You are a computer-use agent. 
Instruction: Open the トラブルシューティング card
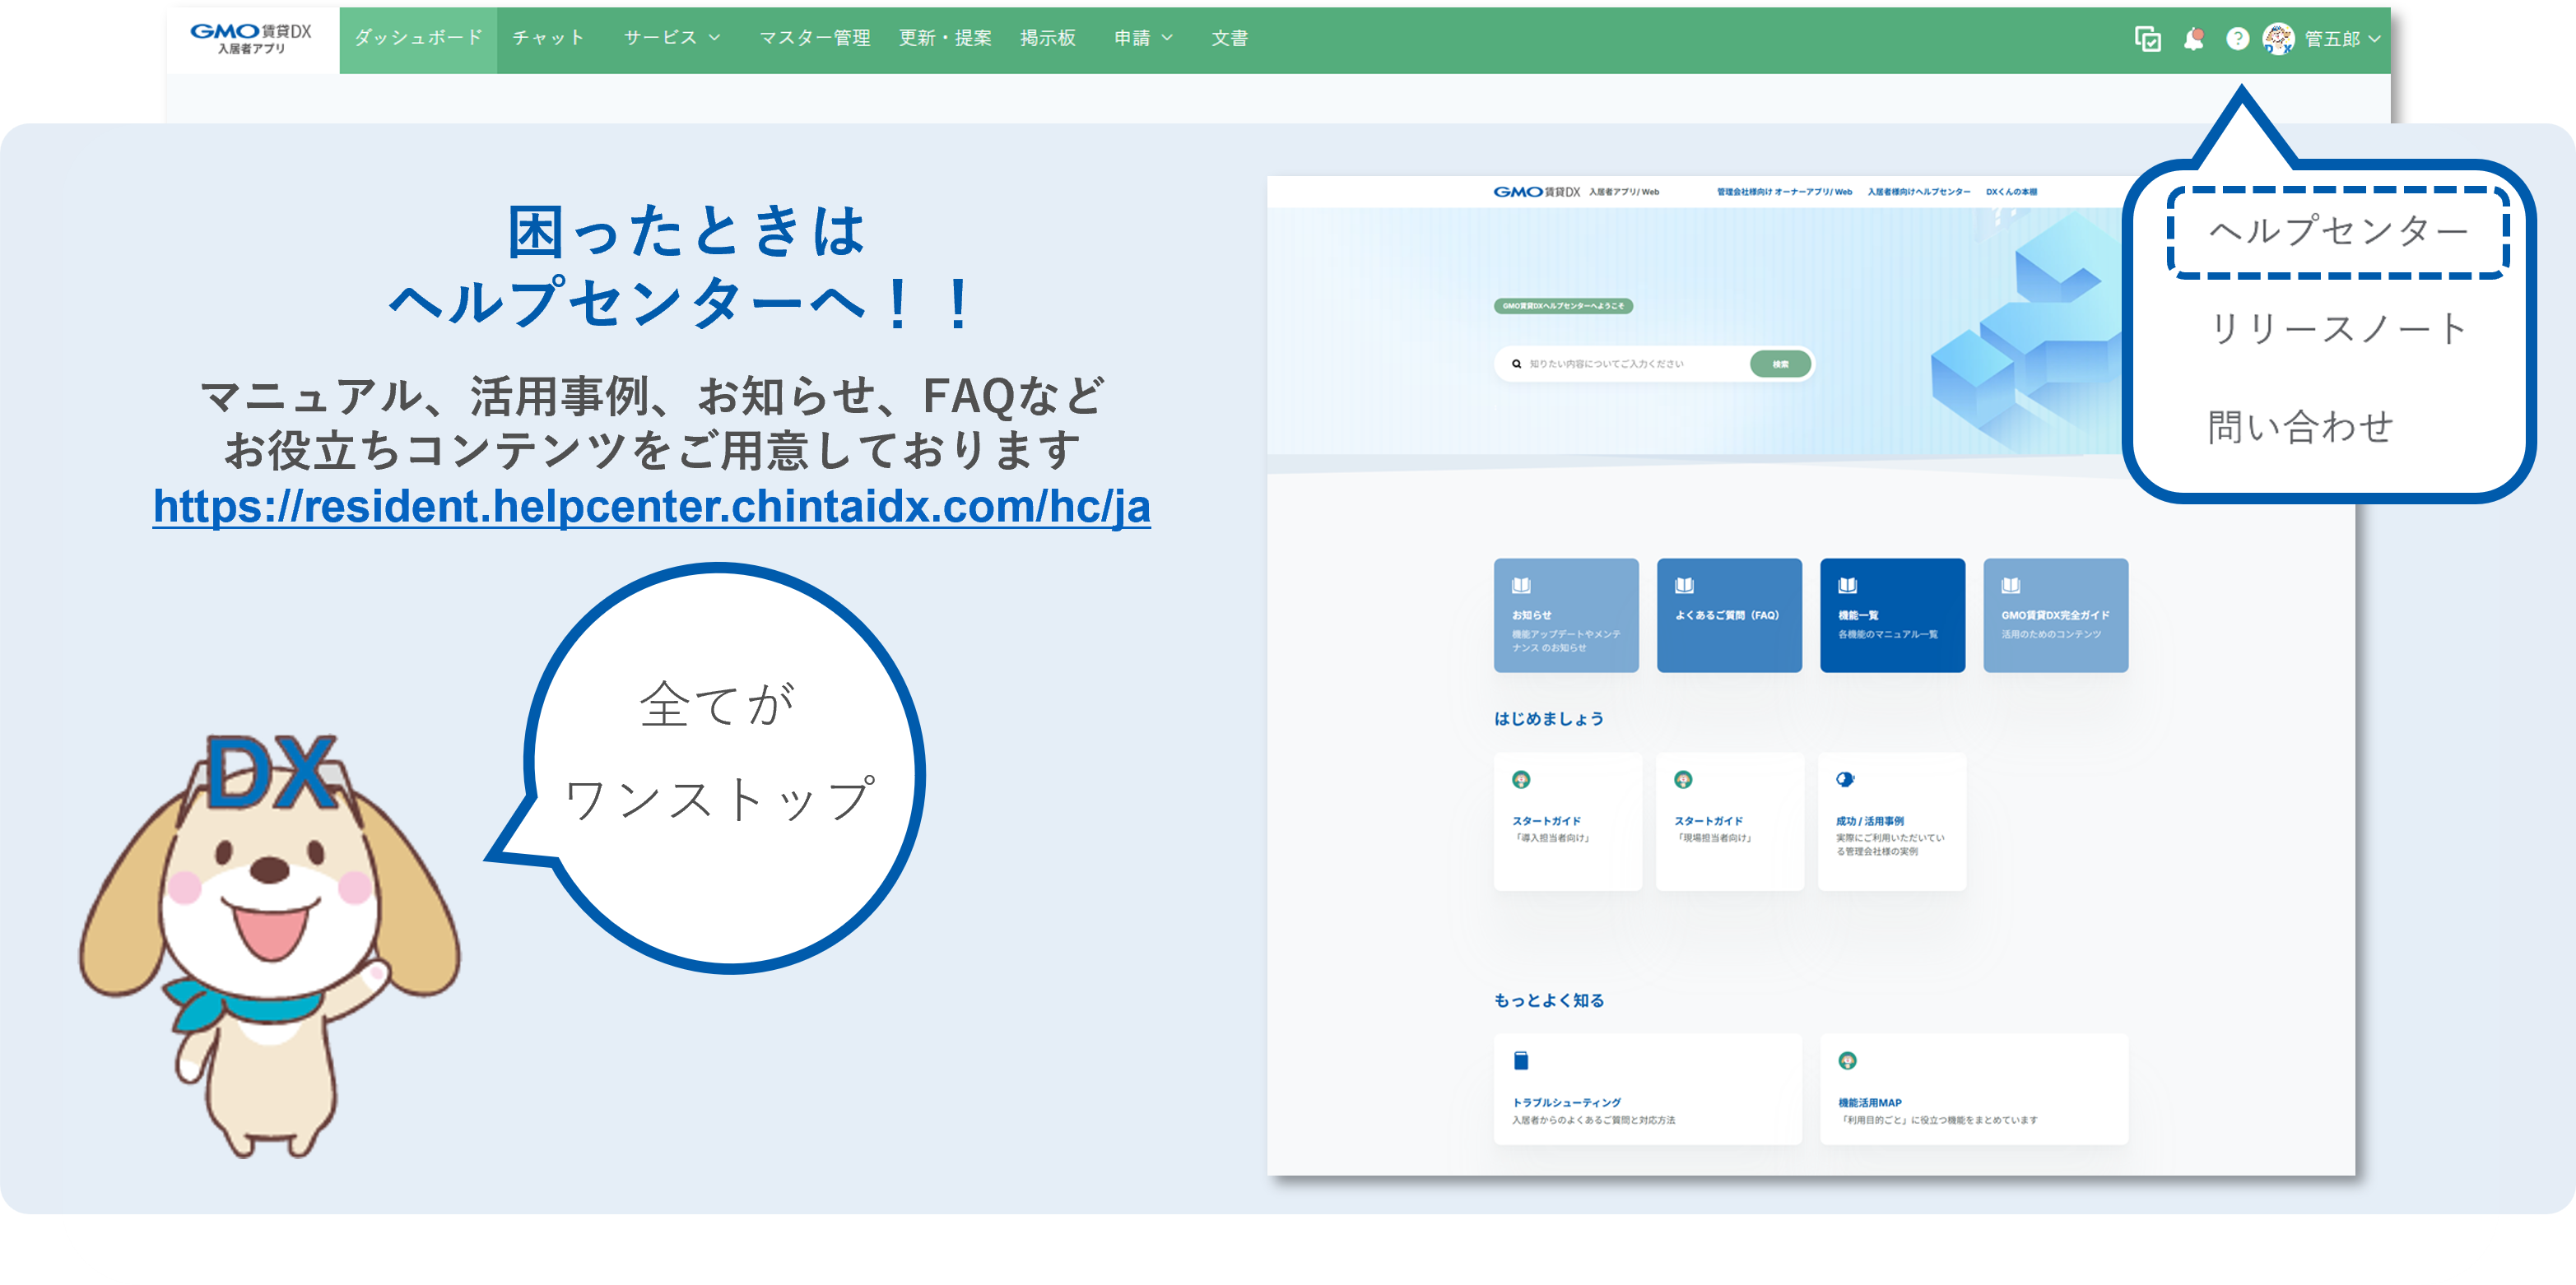pos(1647,1088)
